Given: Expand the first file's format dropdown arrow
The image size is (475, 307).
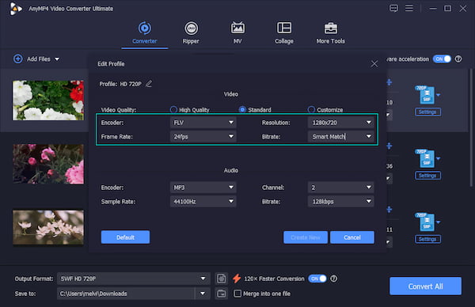Looking at the screenshot, I should [x=438, y=95].
